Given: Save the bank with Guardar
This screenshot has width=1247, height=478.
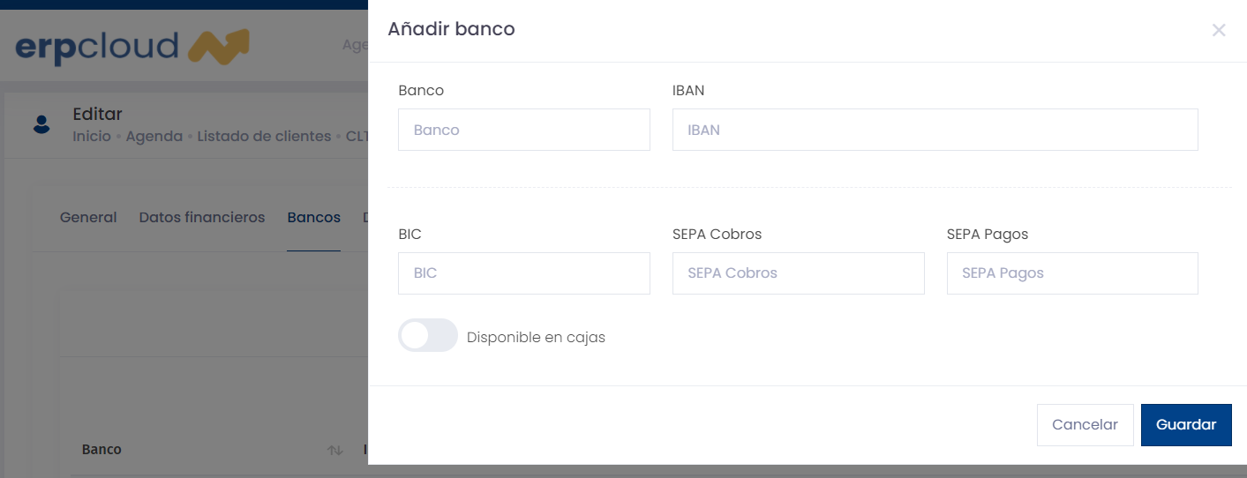Looking at the screenshot, I should [x=1186, y=425].
